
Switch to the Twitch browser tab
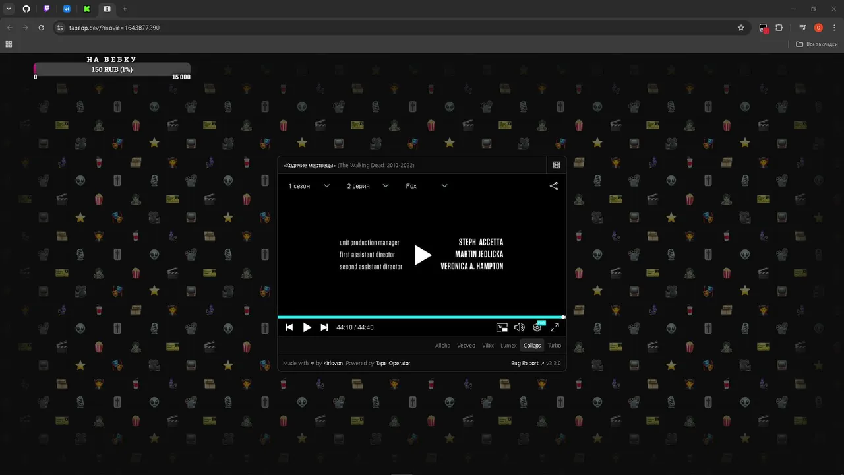coord(46,9)
